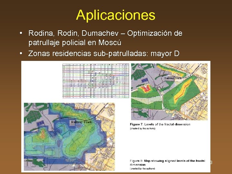Click the Figure 8 caption about aligned levels

pos(168,163)
